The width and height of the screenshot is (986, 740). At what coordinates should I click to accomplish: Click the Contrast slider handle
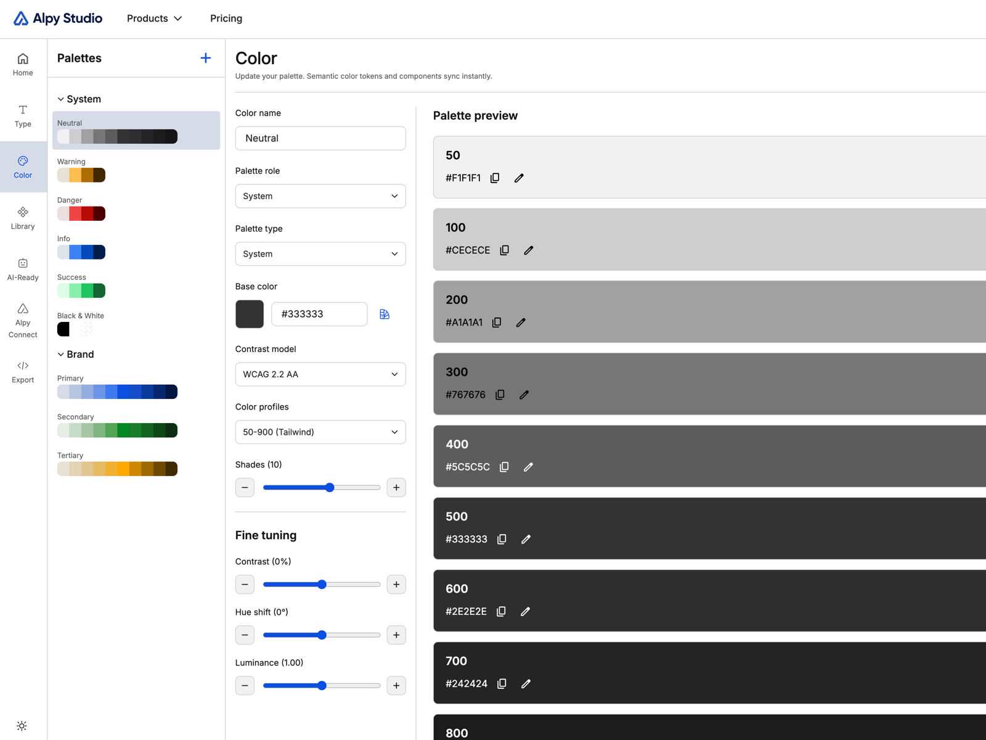click(x=322, y=584)
